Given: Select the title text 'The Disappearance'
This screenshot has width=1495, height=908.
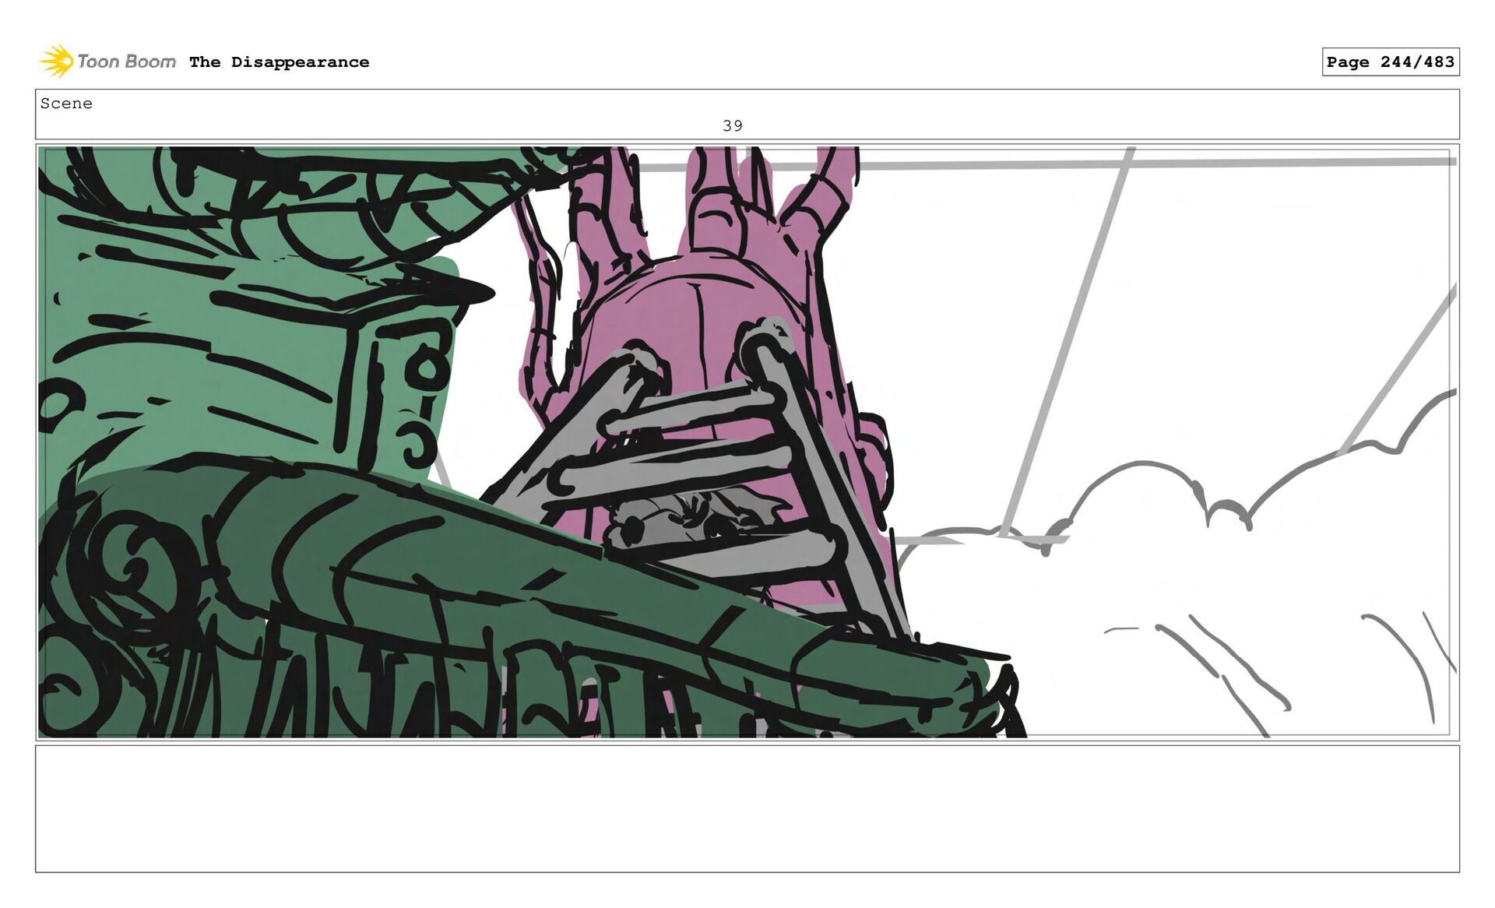Looking at the screenshot, I should [x=279, y=62].
